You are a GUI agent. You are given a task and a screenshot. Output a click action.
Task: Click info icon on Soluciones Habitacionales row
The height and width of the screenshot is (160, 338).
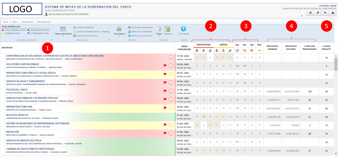171,66
